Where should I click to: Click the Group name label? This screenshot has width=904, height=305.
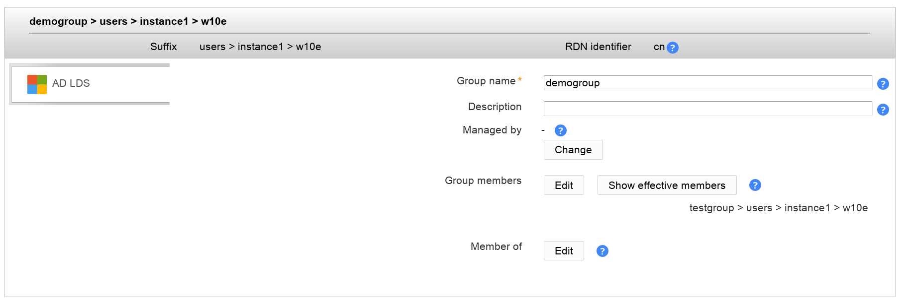(x=486, y=81)
